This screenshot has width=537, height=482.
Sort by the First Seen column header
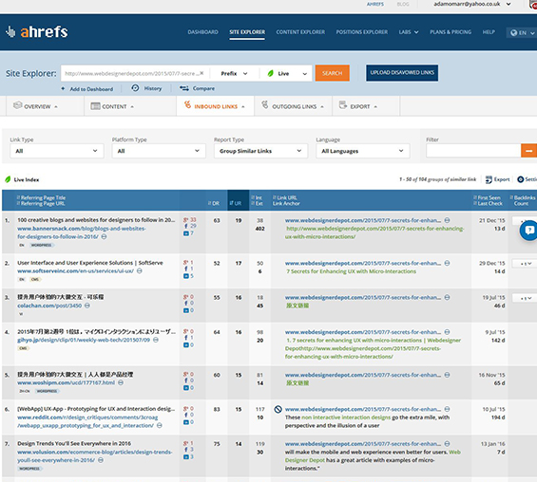coord(487,197)
